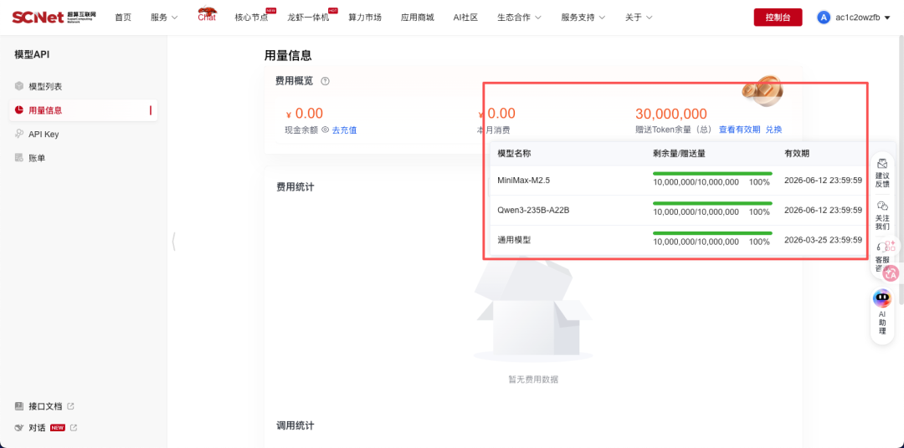The height and width of the screenshot is (448, 904).
Task: Click the apps grid floating icon
Action: pyautogui.click(x=891, y=246)
